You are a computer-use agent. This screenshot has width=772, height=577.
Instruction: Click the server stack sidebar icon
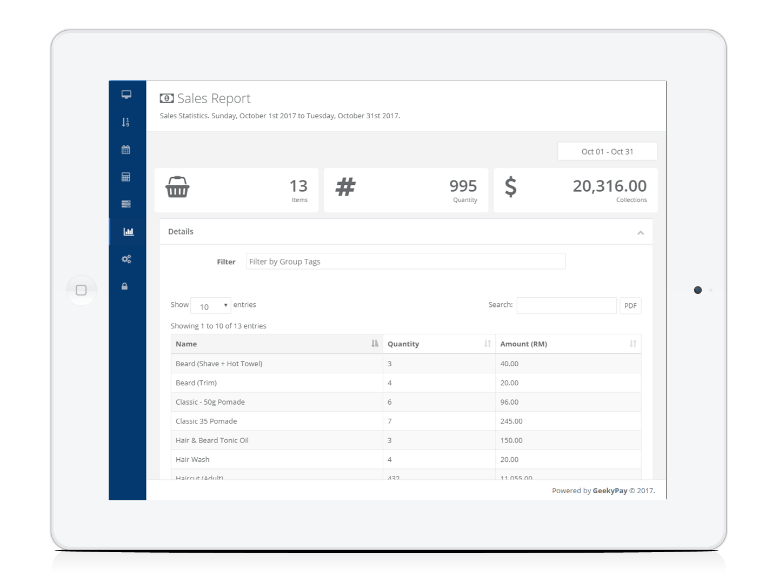(x=126, y=204)
